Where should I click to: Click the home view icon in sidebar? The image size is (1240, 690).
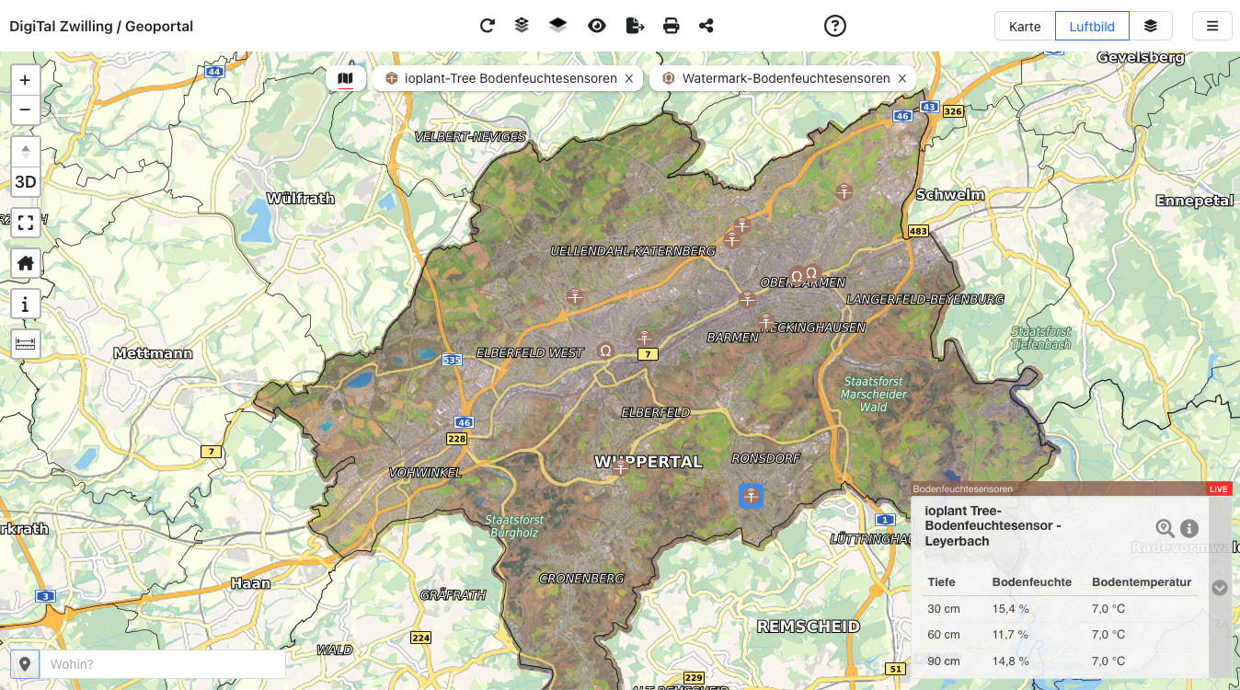(x=25, y=263)
